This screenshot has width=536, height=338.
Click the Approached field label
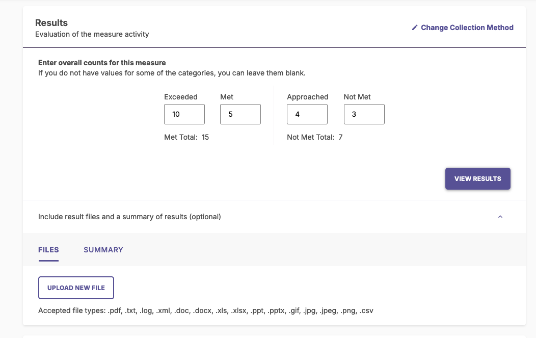tap(307, 97)
